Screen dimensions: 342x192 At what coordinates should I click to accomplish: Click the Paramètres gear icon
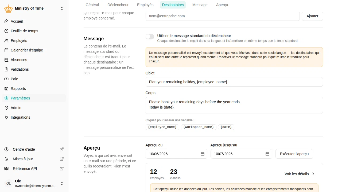[x=6, y=98]
